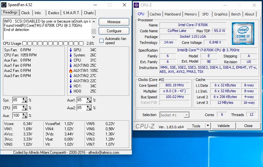Switch to the S.M.A.R.T. tab
The image size is (263, 167).
pos(71,13)
